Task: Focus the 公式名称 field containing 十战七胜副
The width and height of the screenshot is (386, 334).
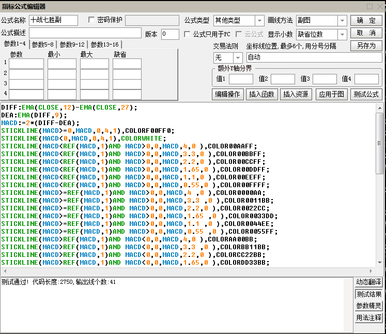Action: tap(53, 20)
